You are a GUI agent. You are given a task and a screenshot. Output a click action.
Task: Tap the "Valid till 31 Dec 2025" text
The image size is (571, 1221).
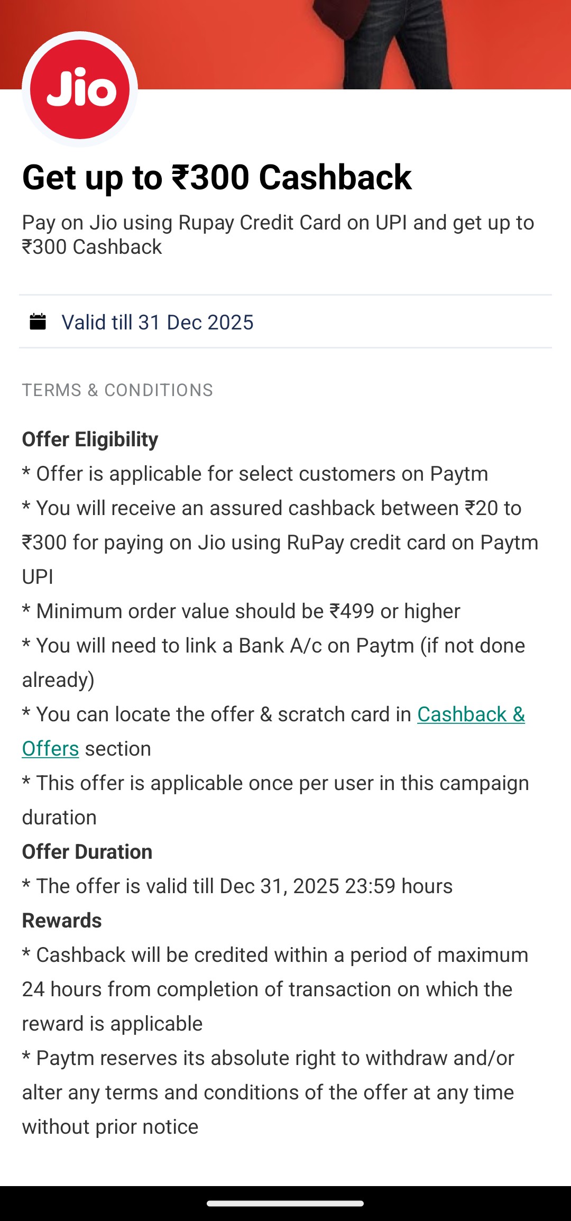click(158, 323)
